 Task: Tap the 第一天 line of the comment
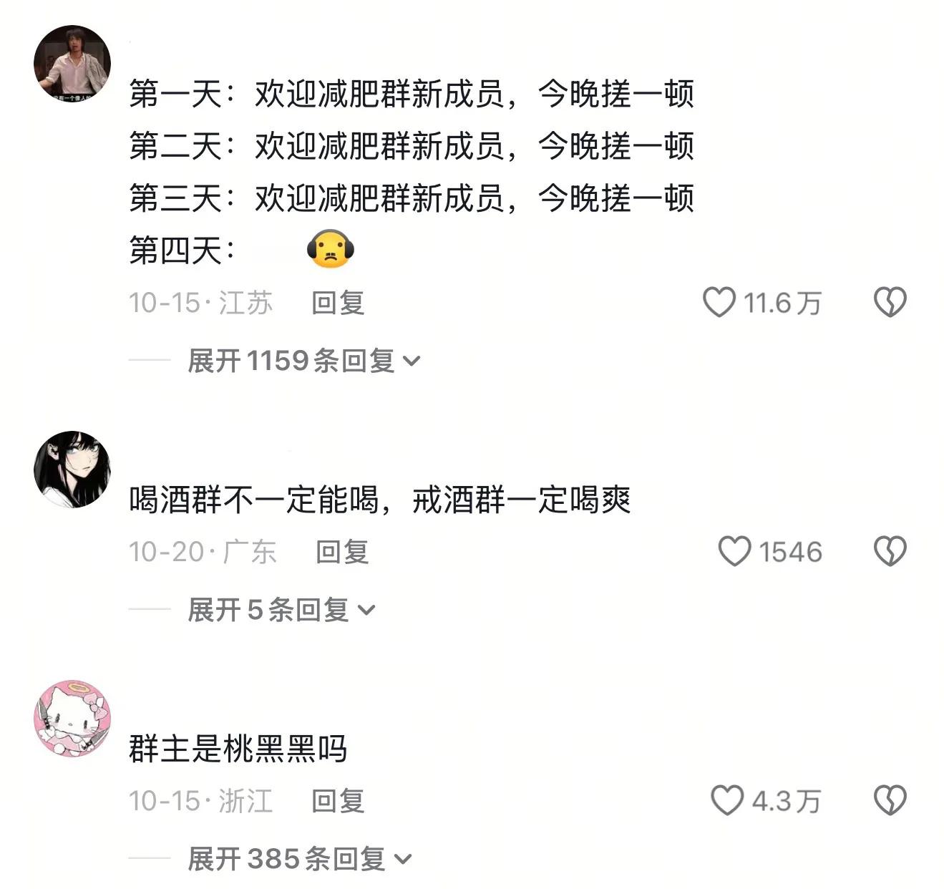click(x=412, y=94)
